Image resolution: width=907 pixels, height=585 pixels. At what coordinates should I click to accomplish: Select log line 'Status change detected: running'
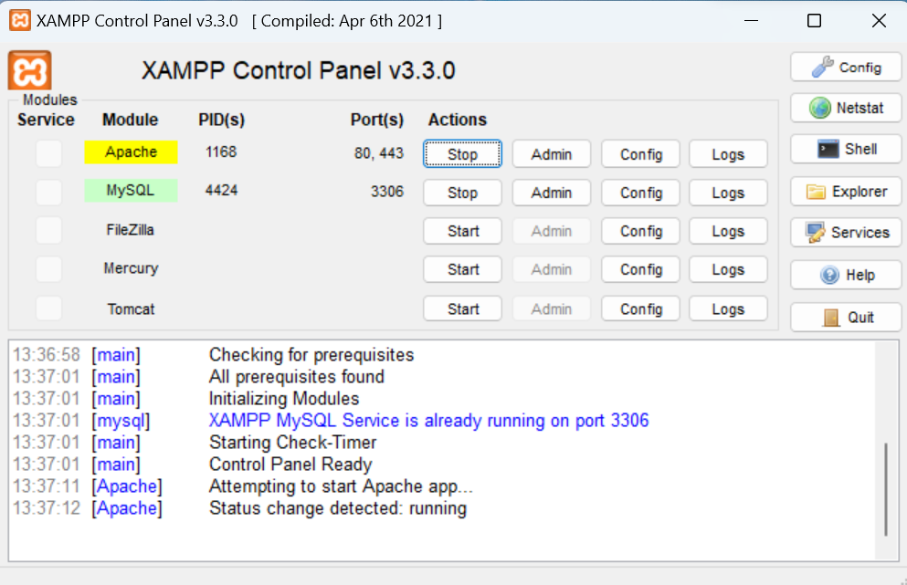click(338, 508)
